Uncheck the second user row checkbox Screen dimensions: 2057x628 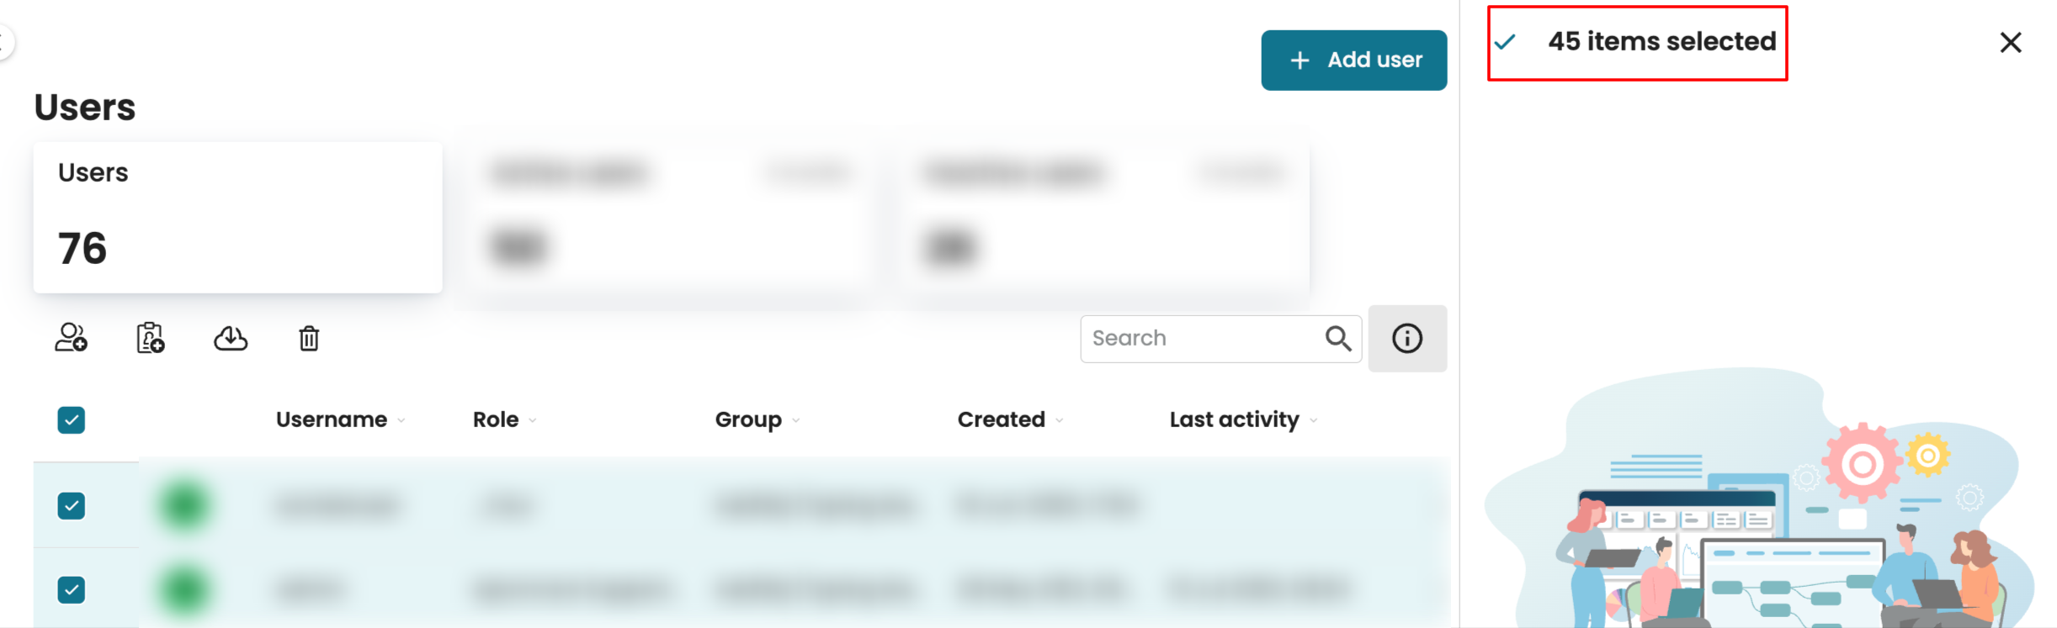pos(72,590)
